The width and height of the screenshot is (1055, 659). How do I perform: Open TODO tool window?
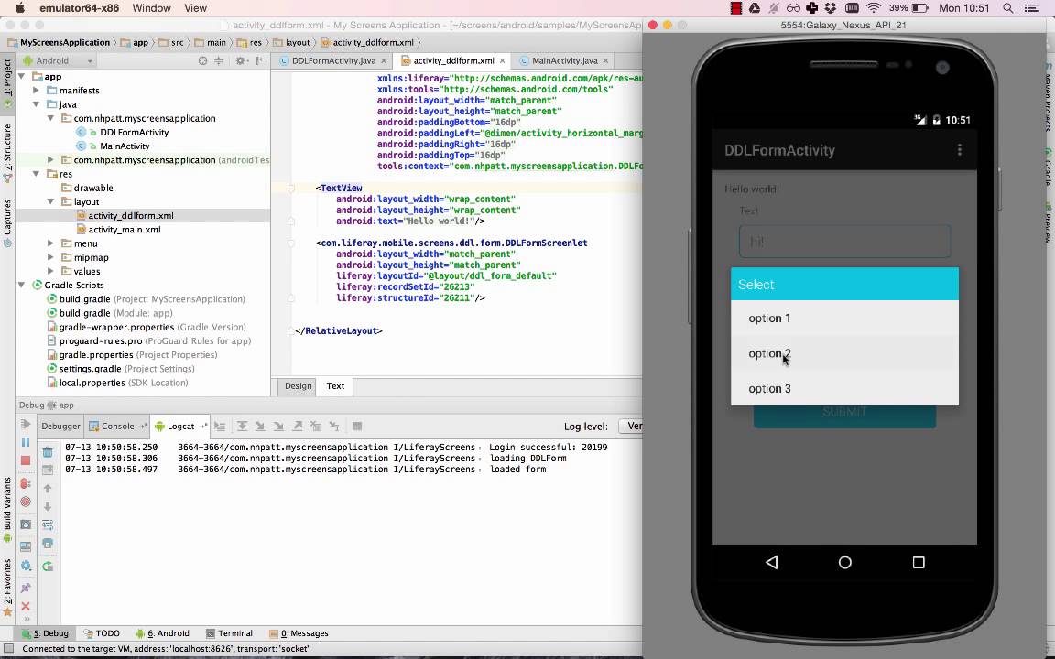102,633
